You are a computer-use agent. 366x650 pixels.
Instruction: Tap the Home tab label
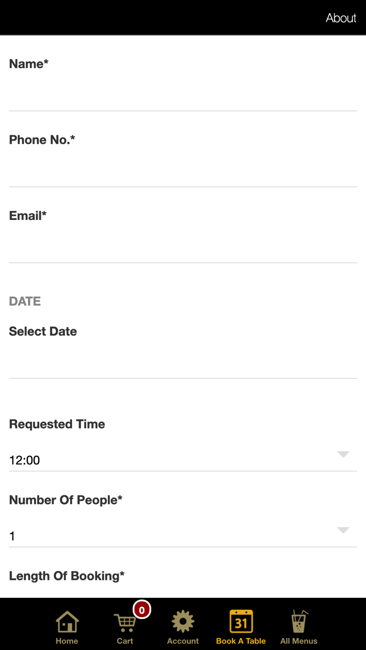67,641
